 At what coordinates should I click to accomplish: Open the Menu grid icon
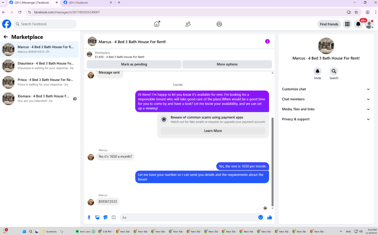tap(347, 24)
